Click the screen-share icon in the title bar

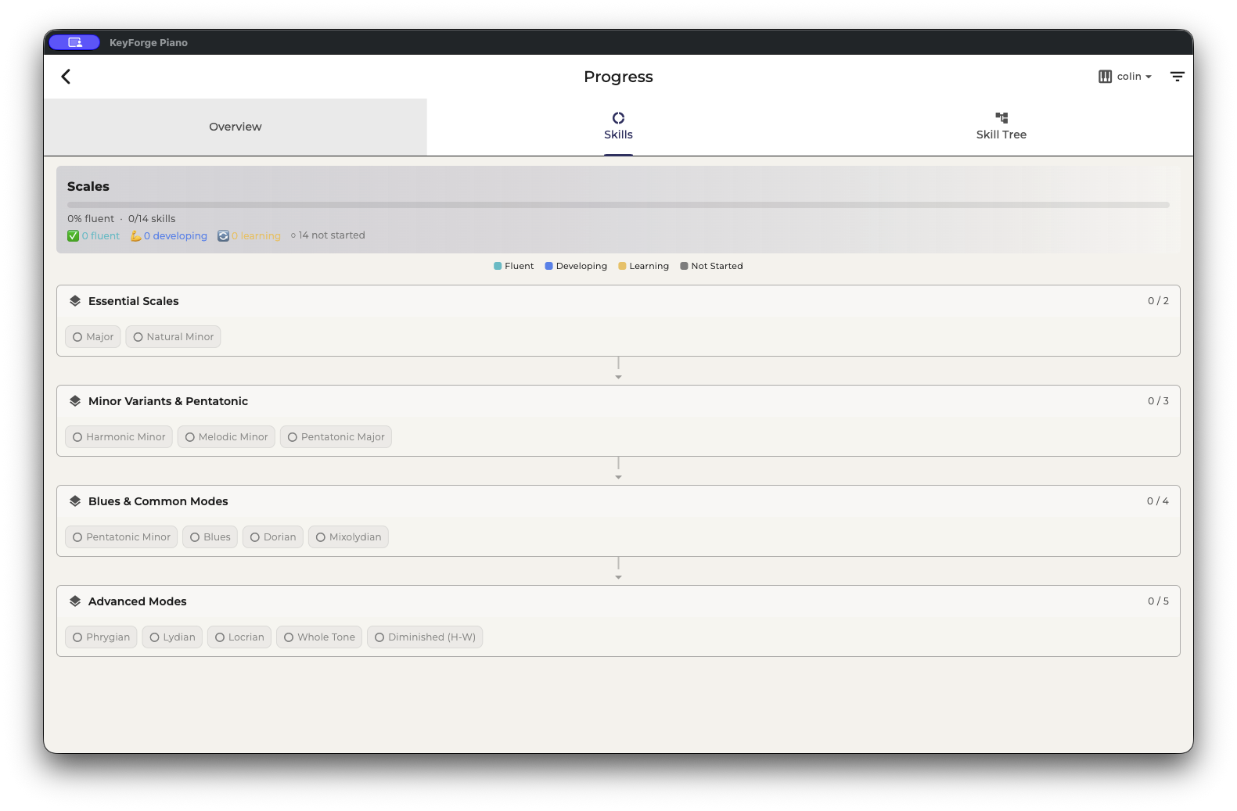[x=74, y=42]
